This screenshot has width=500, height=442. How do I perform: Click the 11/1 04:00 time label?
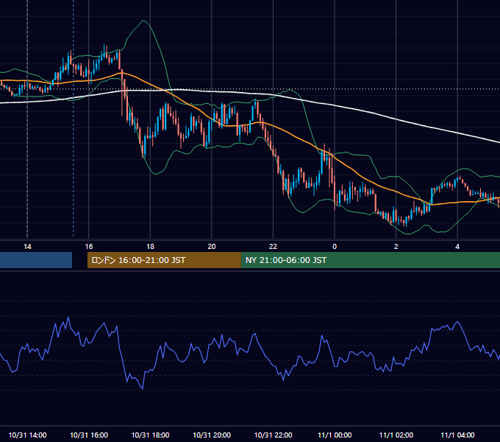457,435
